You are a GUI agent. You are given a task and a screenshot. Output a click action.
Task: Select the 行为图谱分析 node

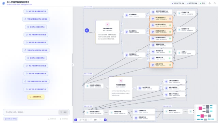click(x=135, y=15)
